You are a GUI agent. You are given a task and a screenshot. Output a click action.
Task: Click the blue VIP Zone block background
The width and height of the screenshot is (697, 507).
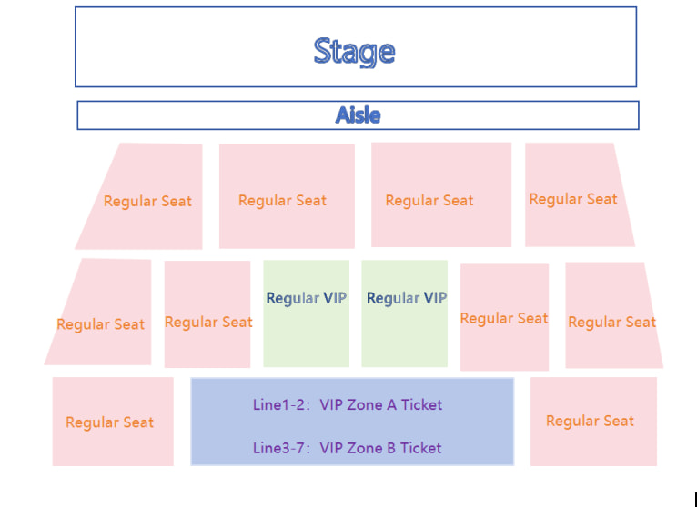pyautogui.click(x=352, y=426)
